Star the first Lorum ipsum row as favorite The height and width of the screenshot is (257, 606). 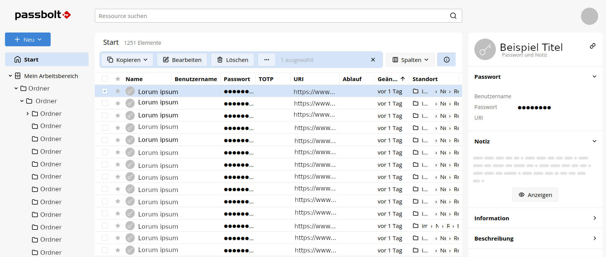118,91
